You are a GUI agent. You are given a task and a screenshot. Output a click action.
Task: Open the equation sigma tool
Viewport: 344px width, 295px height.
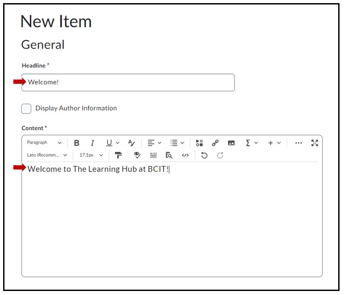248,143
